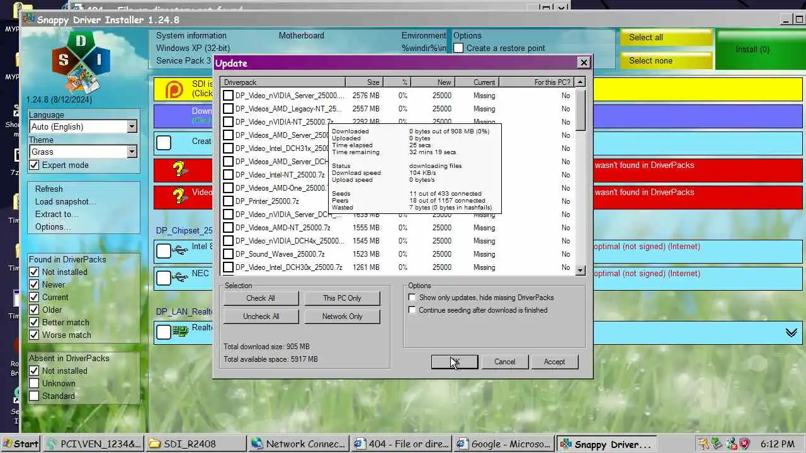Sort the update list by the % column
This screenshot has width=806, height=453.
coord(397,82)
